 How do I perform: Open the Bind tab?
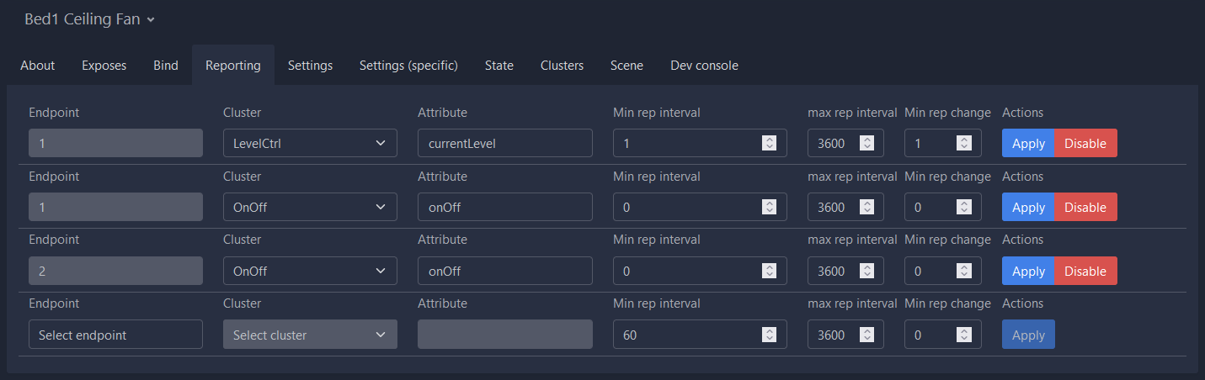pos(166,65)
